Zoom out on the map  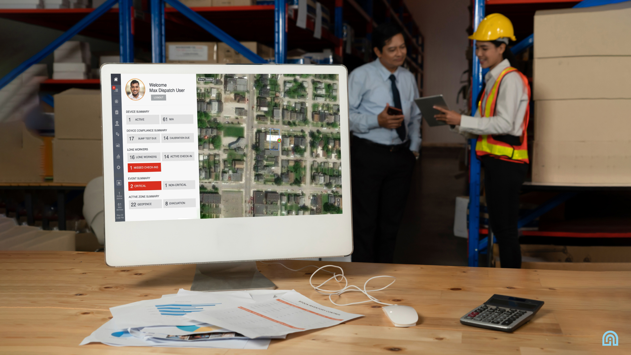point(339,204)
